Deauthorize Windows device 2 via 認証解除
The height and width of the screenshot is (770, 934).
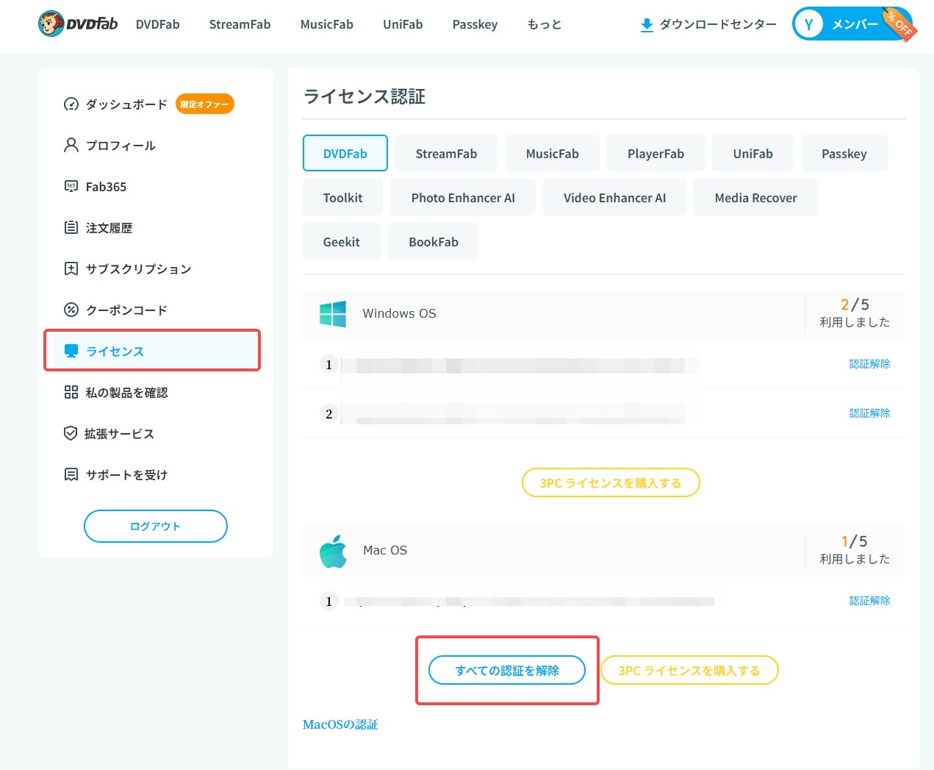coord(869,413)
